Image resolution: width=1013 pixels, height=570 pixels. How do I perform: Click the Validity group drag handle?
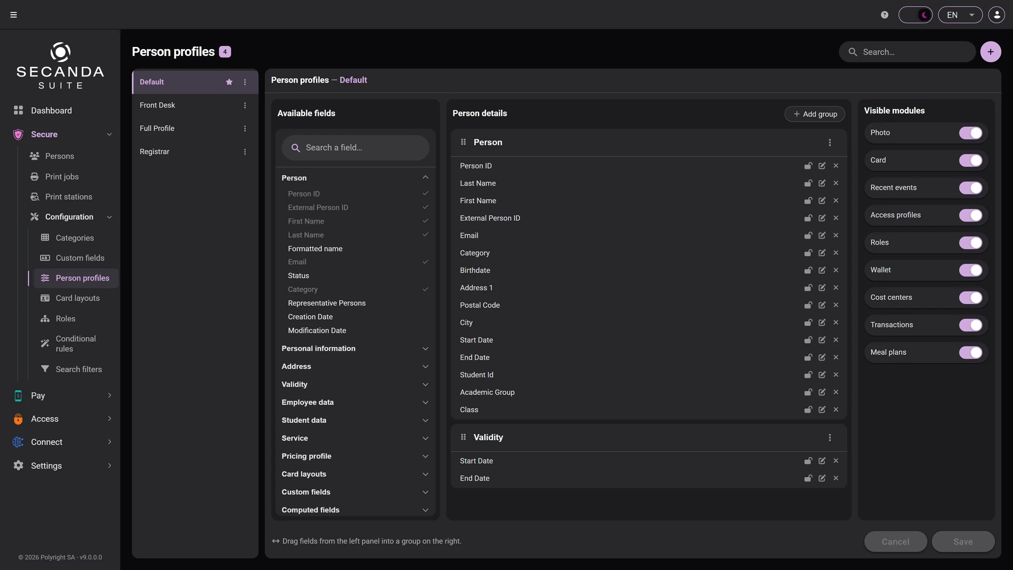(463, 437)
